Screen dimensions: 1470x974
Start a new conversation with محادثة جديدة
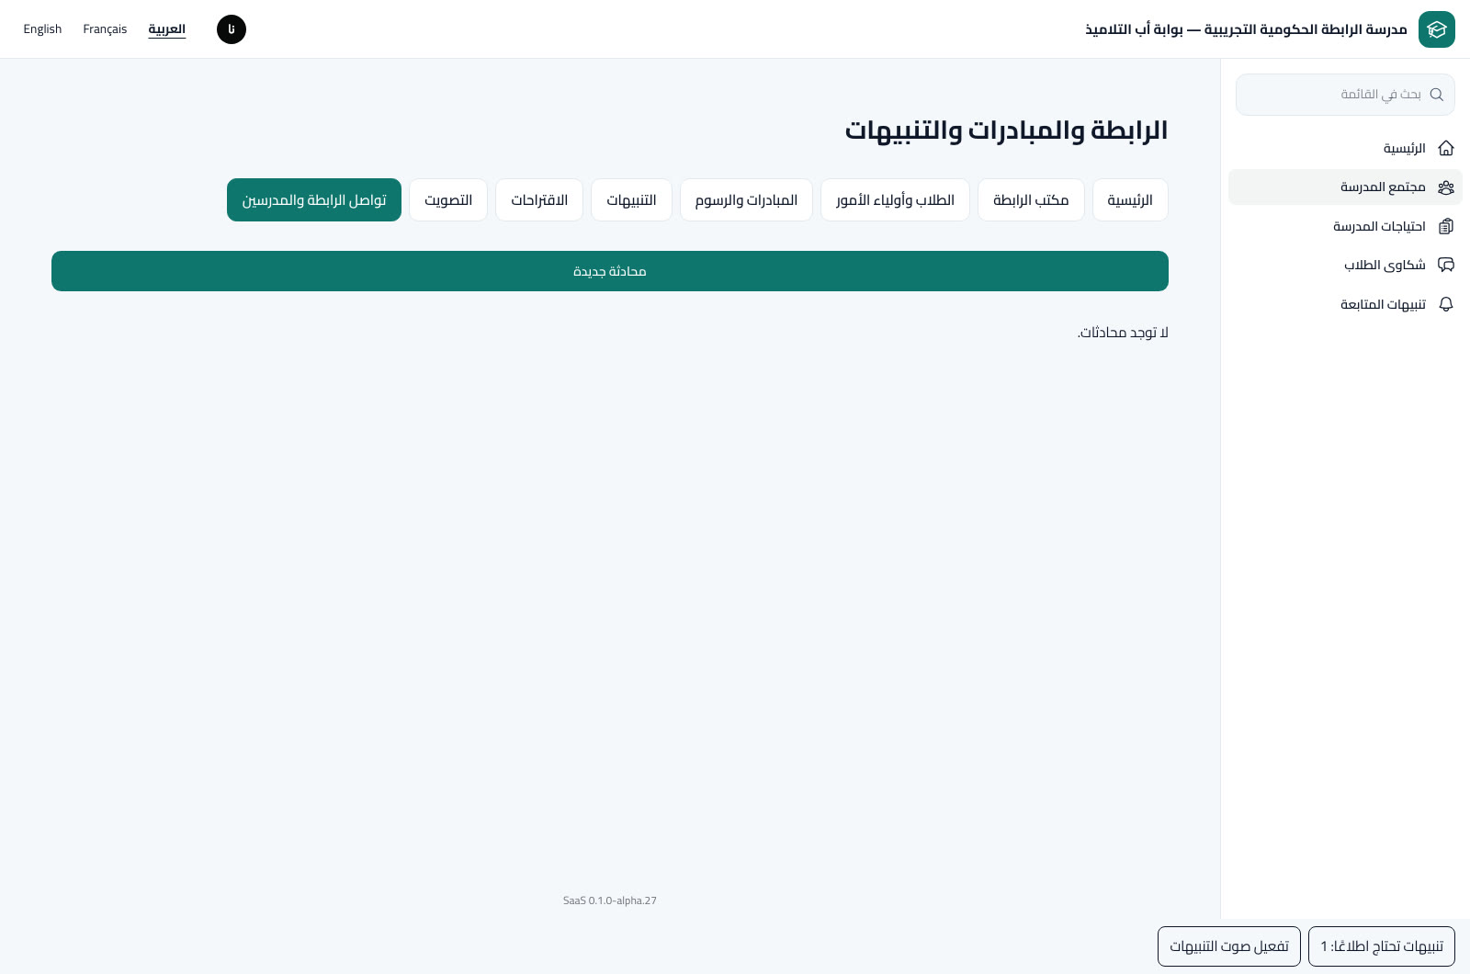pyautogui.click(x=610, y=271)
